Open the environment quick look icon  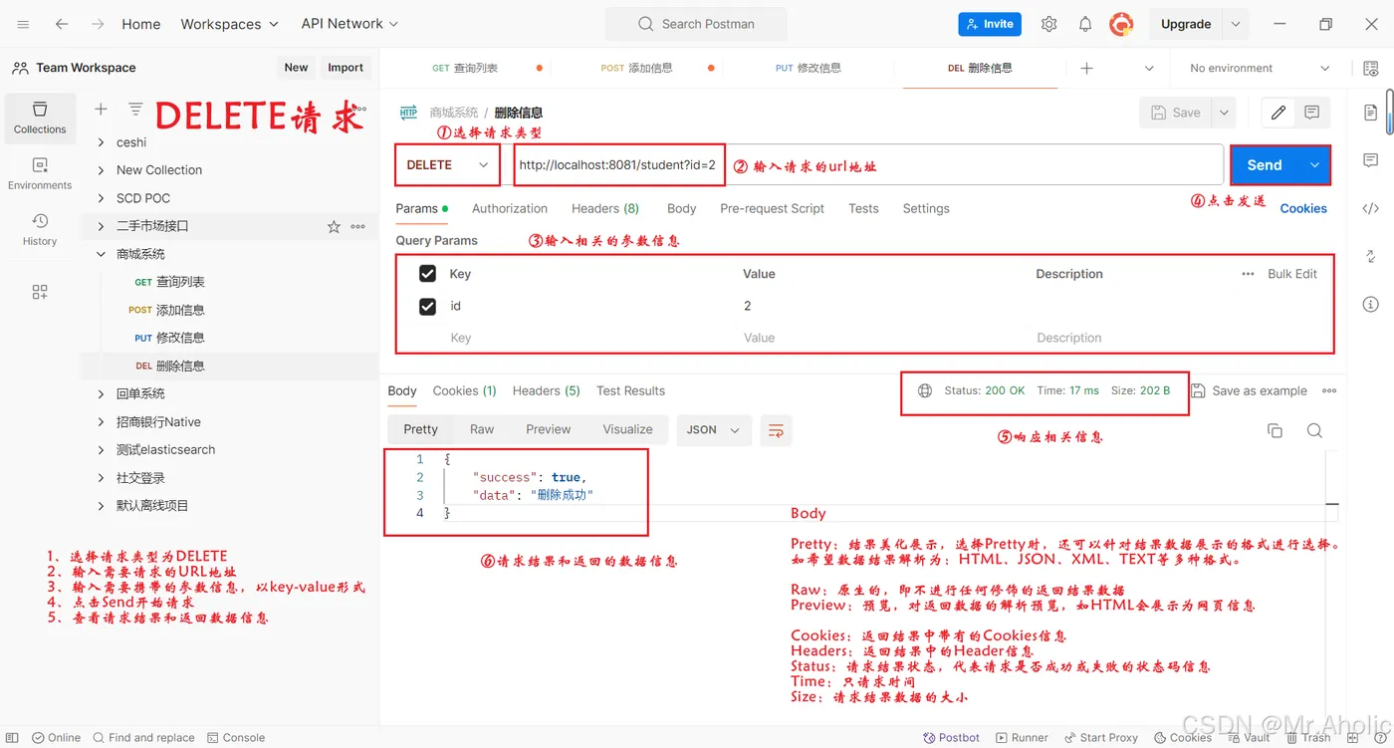[x=1370, y=68]
